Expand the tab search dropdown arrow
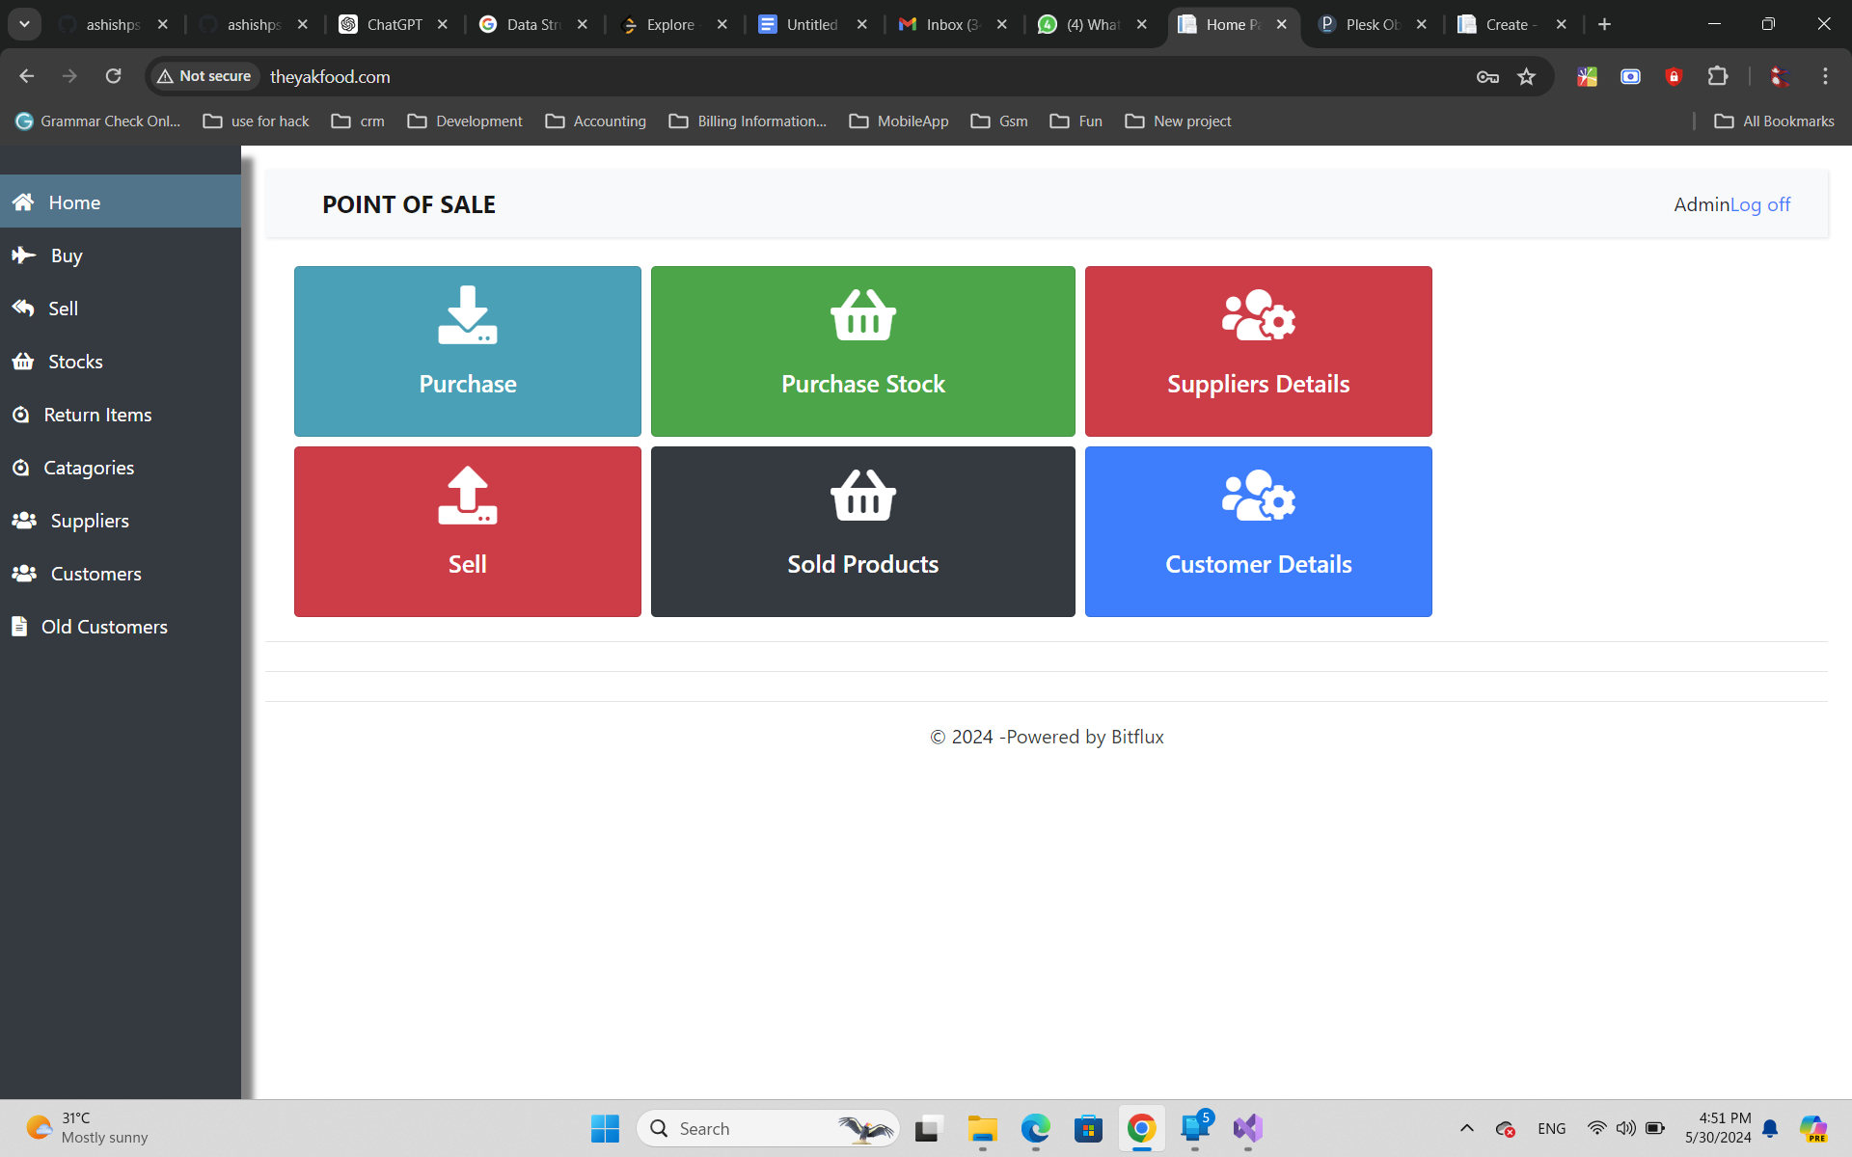This screenshot has height=1157, width=1852. 24,24
